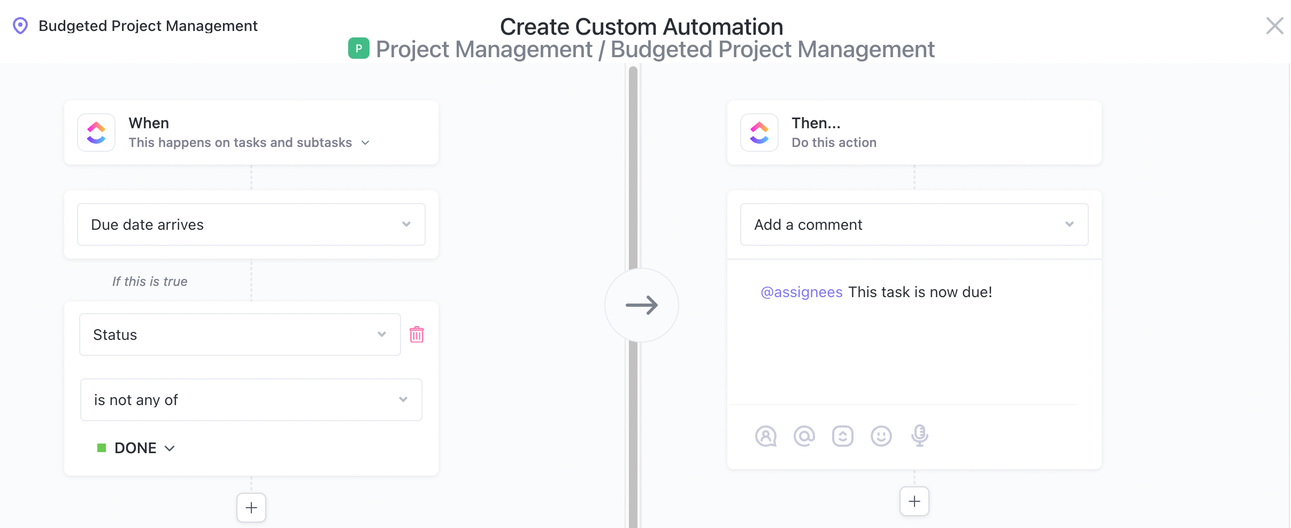Open the task mention icon in comment toolbar
Screen dimensions: 1291x528
pyautogui.click(x=843, y=436)
